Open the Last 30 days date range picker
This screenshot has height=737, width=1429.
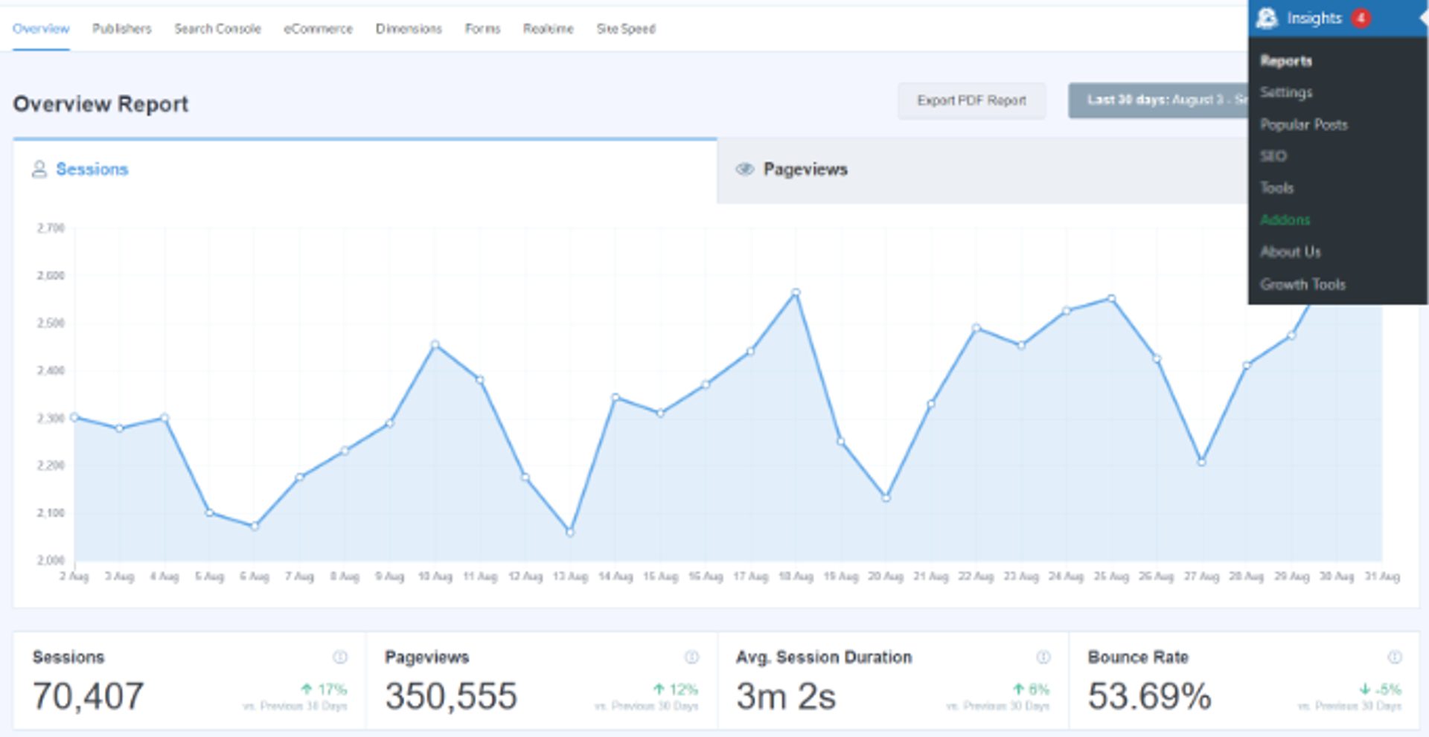point(1161,100)
